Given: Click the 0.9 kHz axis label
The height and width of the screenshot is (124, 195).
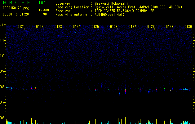Looking at the screenshot, I should pyautogui.click(x=2, y=71).
